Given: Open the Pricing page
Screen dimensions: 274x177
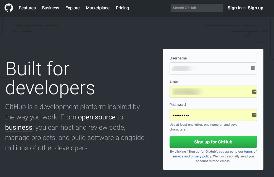Looking at the screenshot, I should 122,8.
